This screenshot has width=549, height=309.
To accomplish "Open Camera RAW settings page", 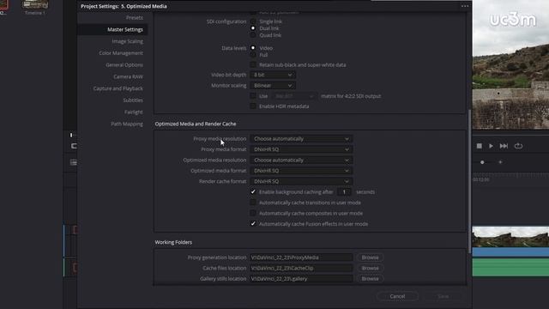I will pos(128,76).
